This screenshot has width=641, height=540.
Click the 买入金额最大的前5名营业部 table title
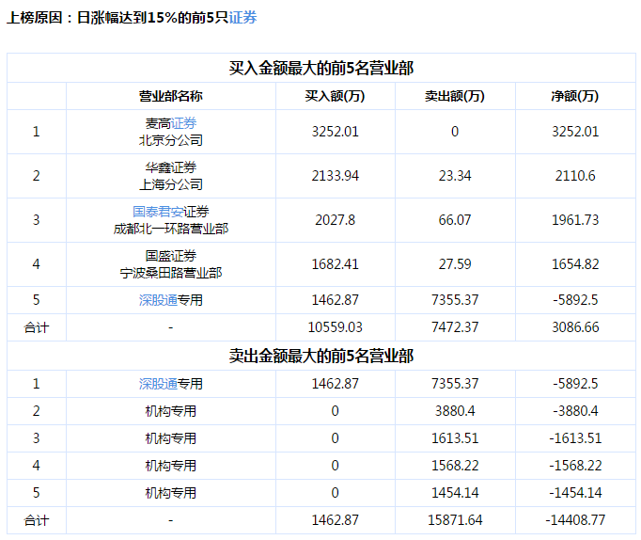(321, 68)
